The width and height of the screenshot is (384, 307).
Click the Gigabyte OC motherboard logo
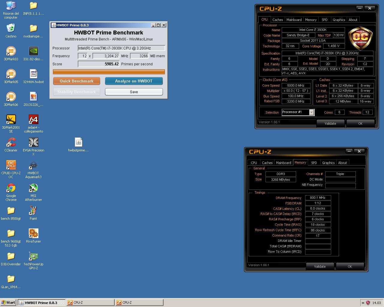tap(360, 38)
